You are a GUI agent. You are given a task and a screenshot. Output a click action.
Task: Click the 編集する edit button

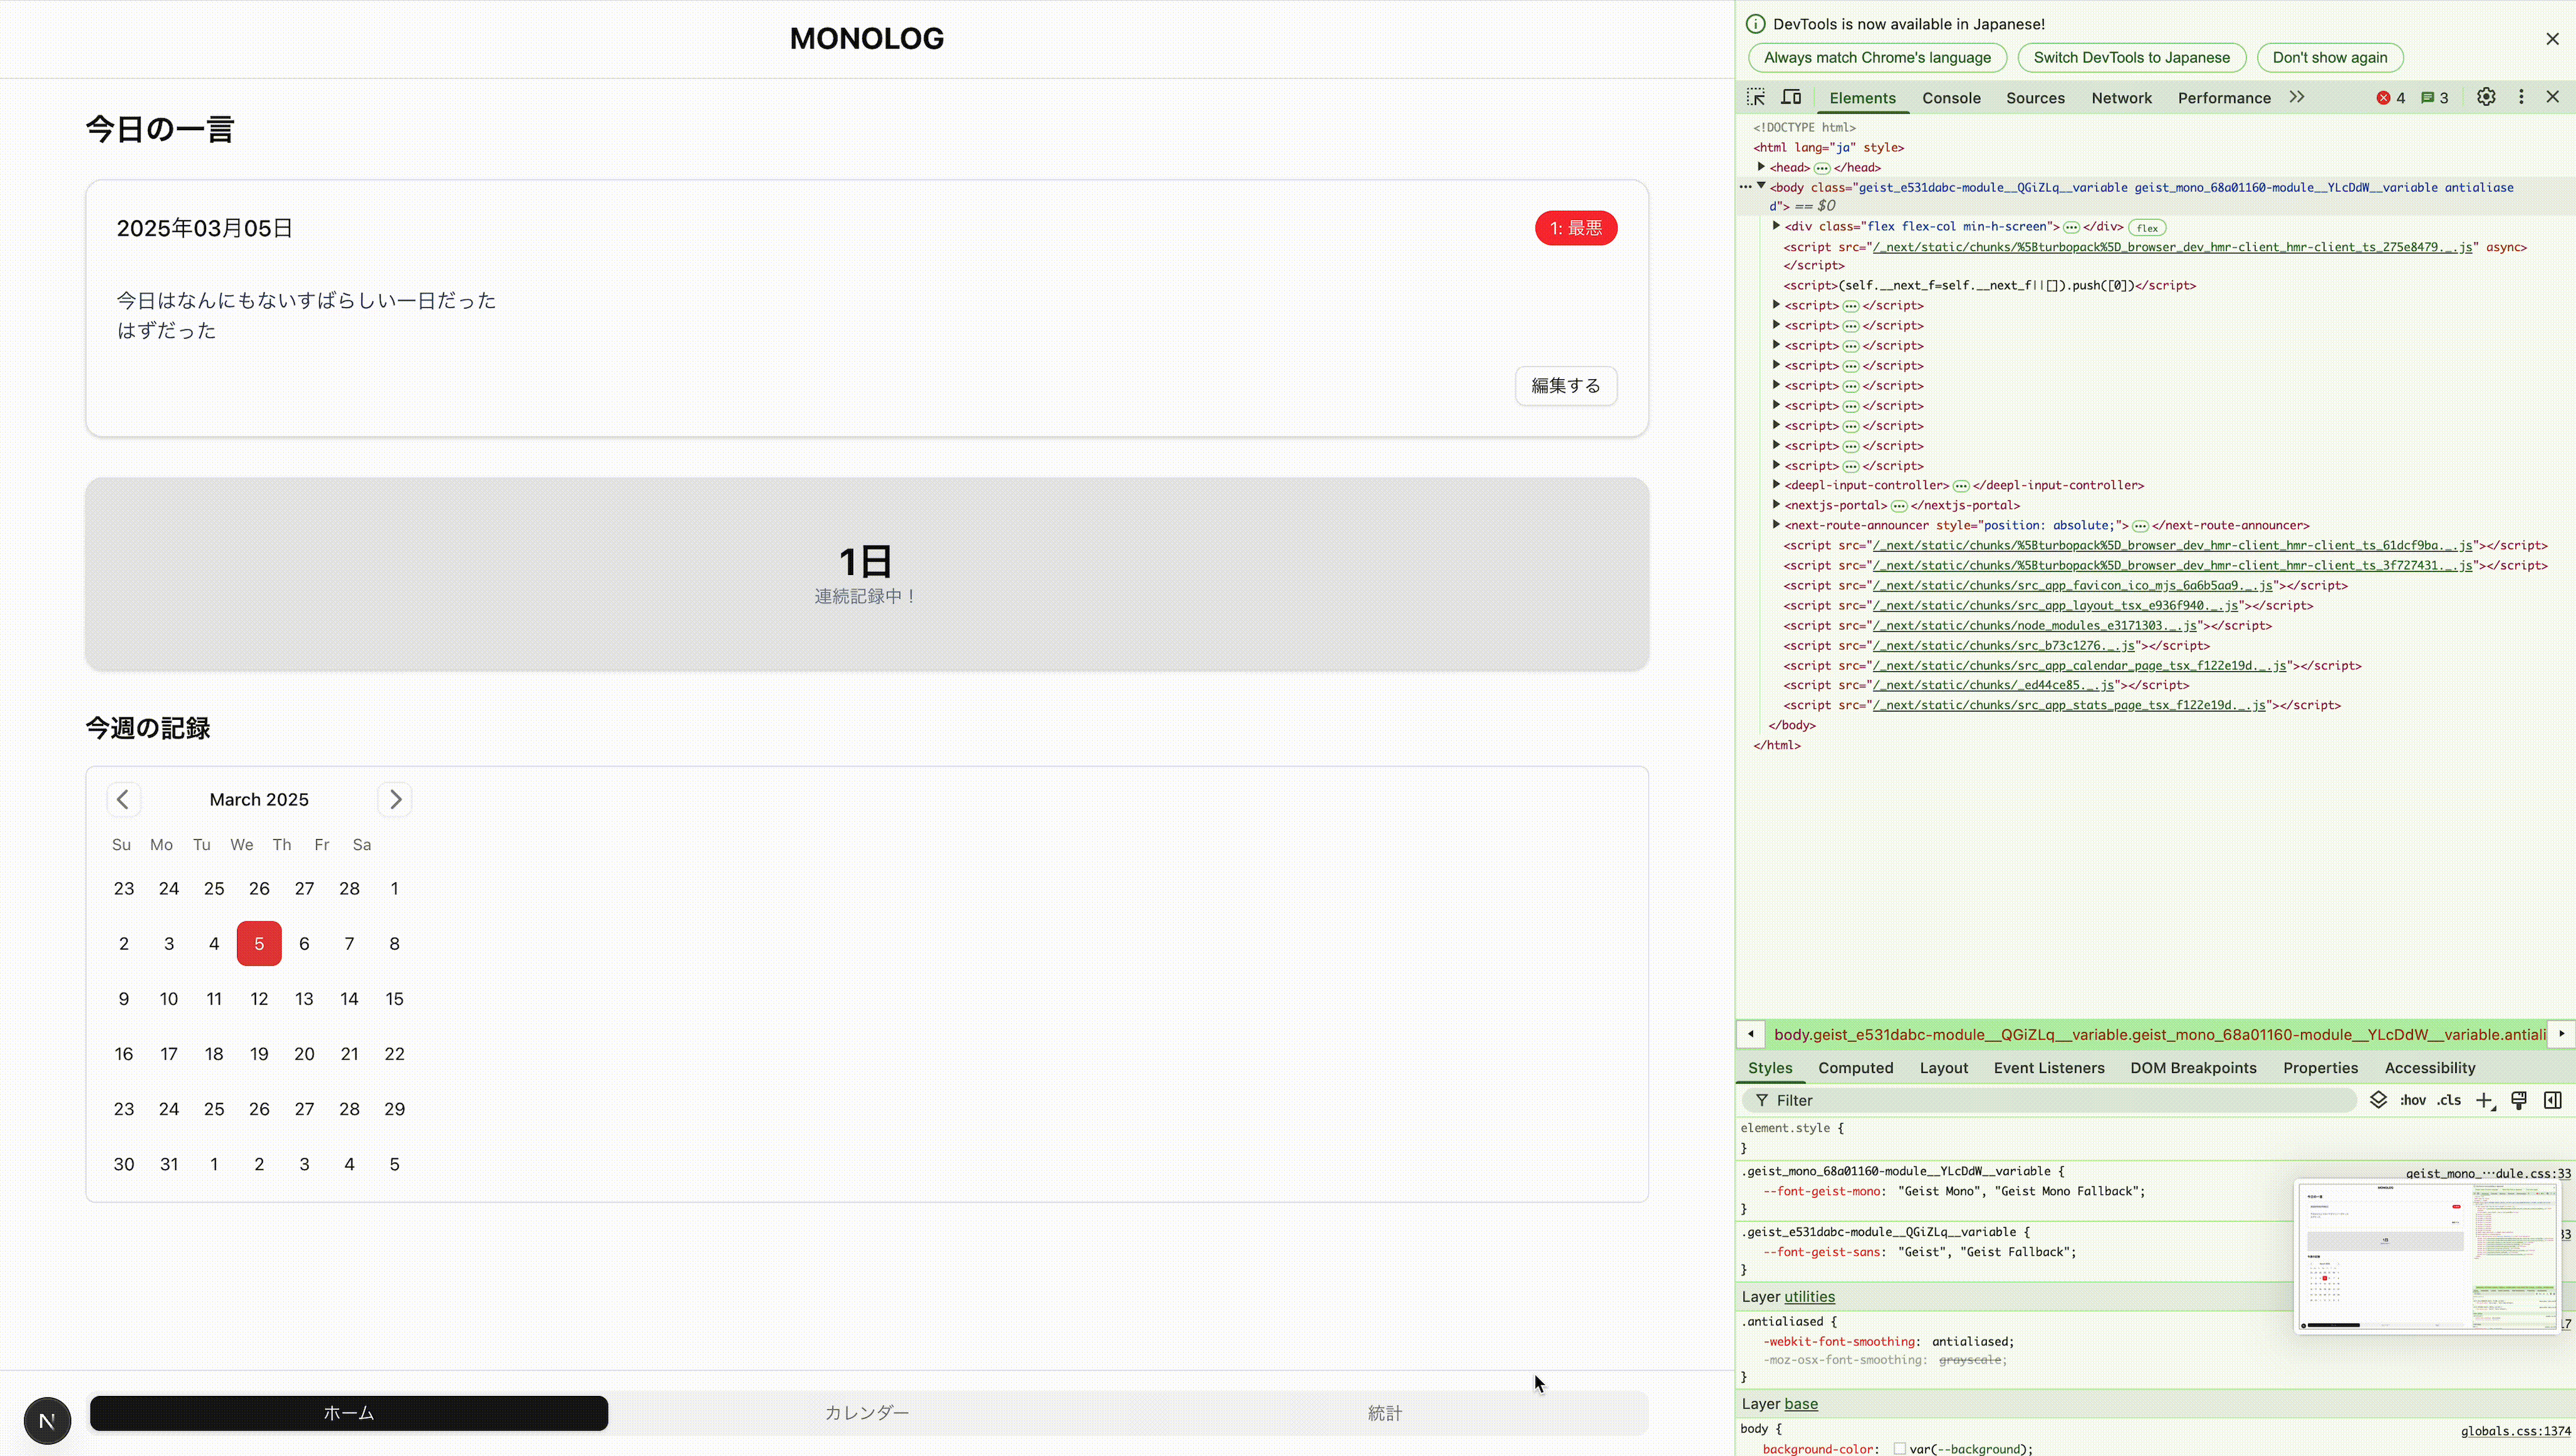(x=1566, y=386)
